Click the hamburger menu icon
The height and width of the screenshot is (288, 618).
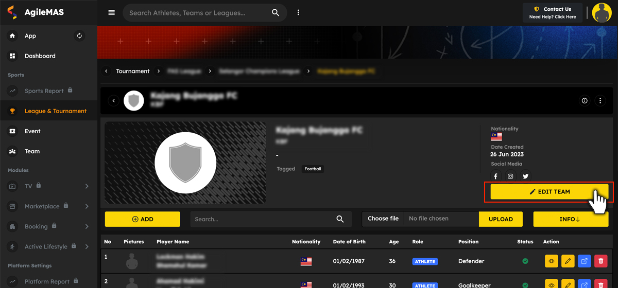coord(111,13)
